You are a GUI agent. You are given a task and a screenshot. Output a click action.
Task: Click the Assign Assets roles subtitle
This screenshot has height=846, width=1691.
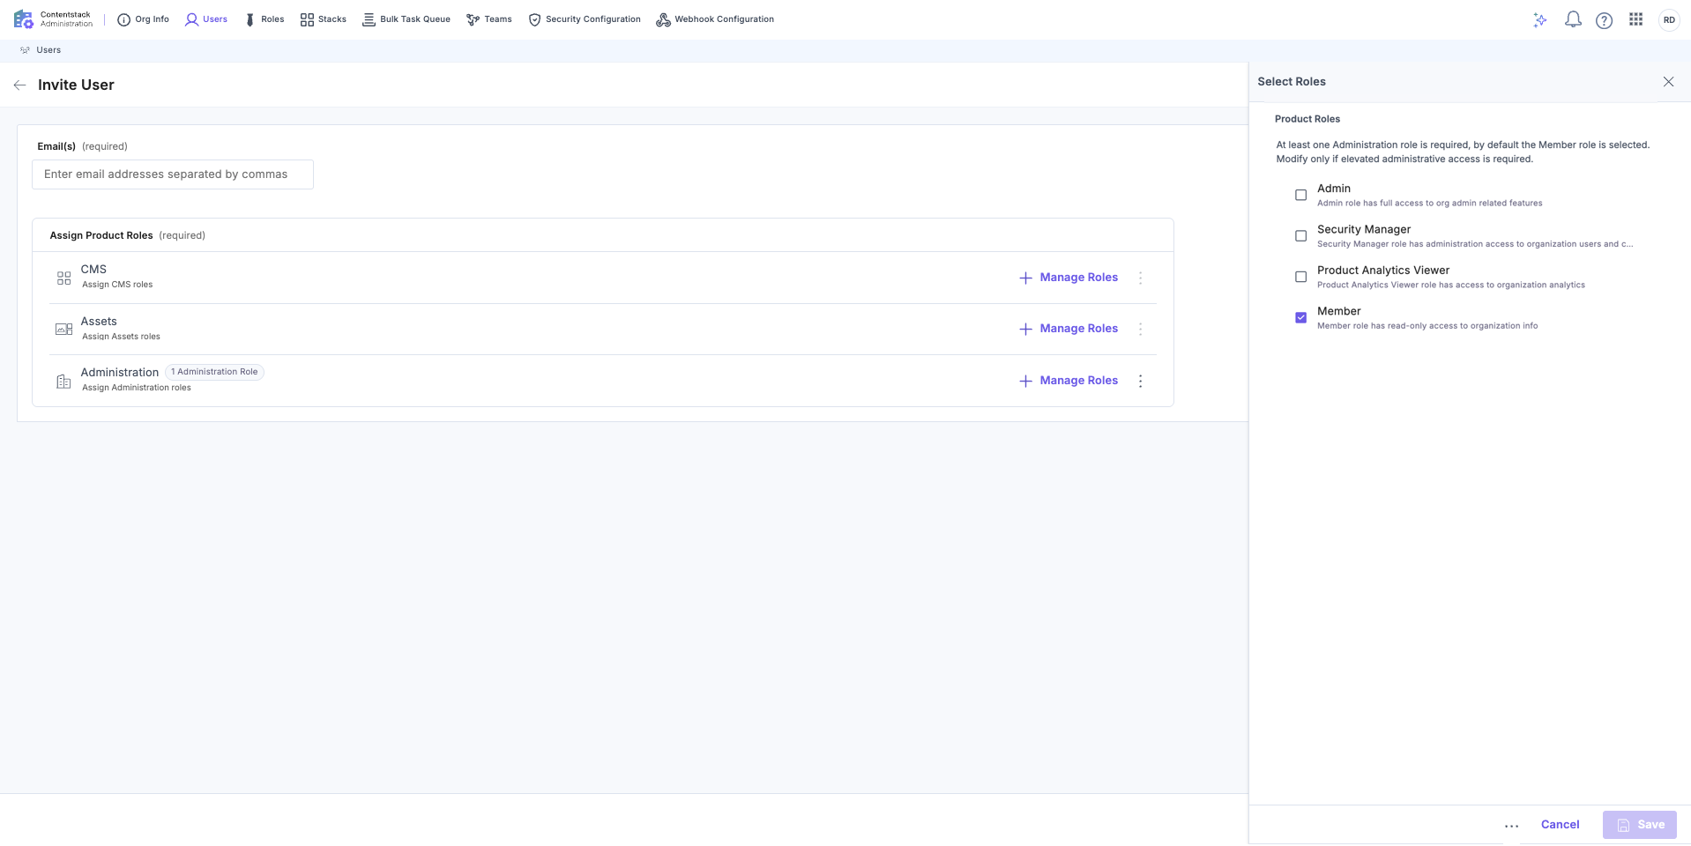pyautogui.click(x=121, y=337)
